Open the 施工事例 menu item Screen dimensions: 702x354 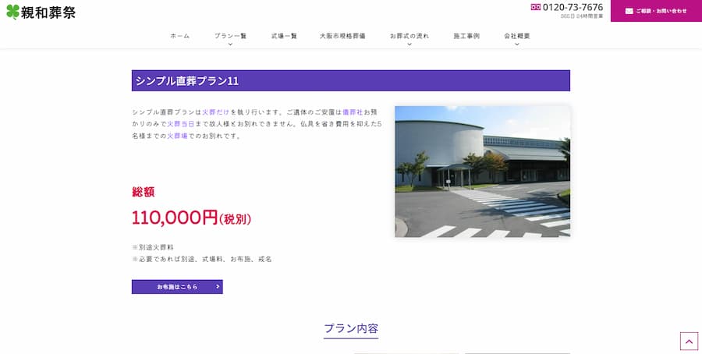(x=466, y=36)
